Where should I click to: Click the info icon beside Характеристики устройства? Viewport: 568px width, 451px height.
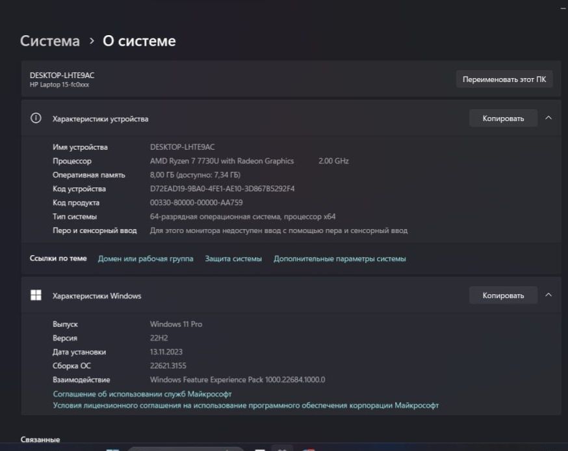point(36,118)
